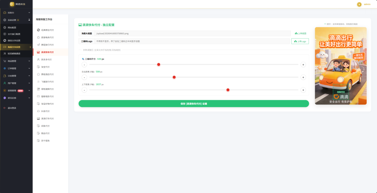The height and width of the screenshot is (193, 377).
Task: Click the 二维码Logo input field
Action: [192, 41]
